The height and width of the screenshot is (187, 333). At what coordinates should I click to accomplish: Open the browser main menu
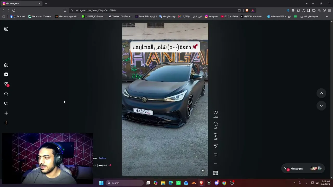click(329, 10)
